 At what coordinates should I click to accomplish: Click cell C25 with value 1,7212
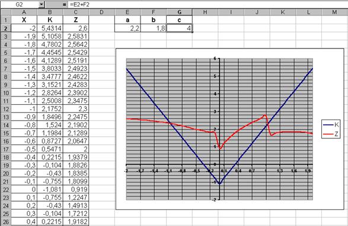click(76, 214)
